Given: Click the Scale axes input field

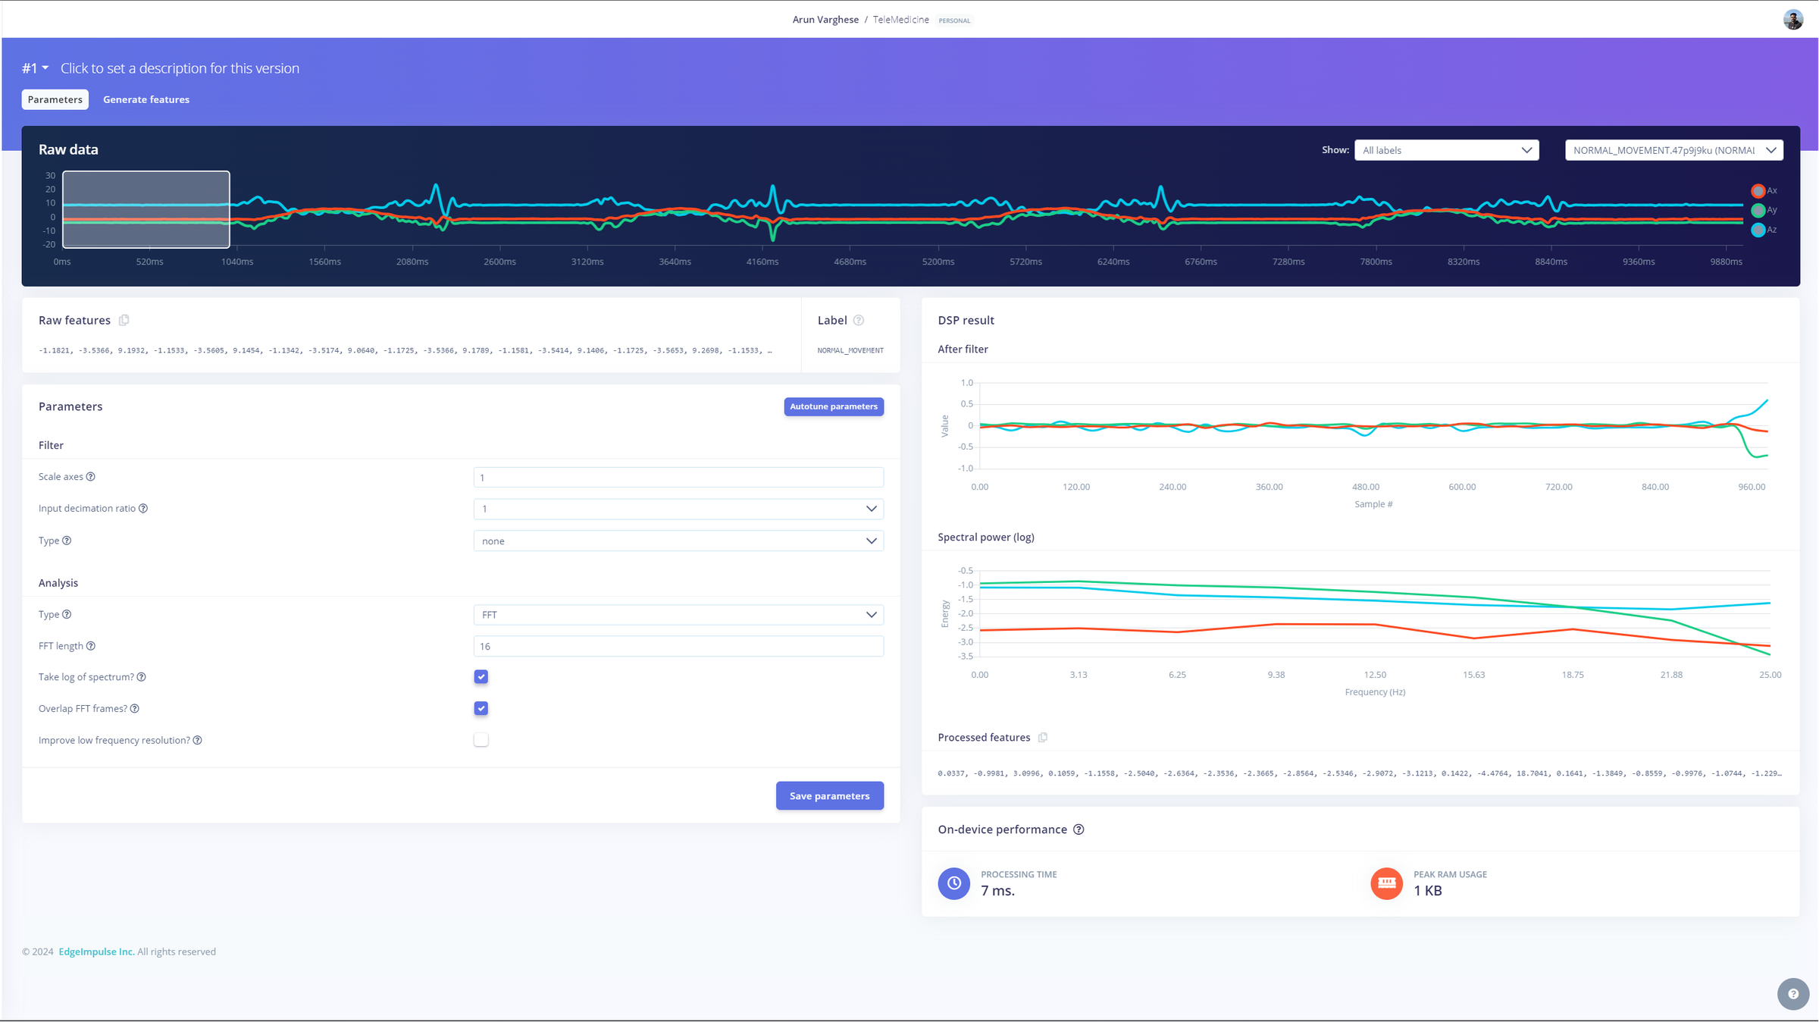Looking at the screenshot, I should pyautogui.click(x=678, y=478).
